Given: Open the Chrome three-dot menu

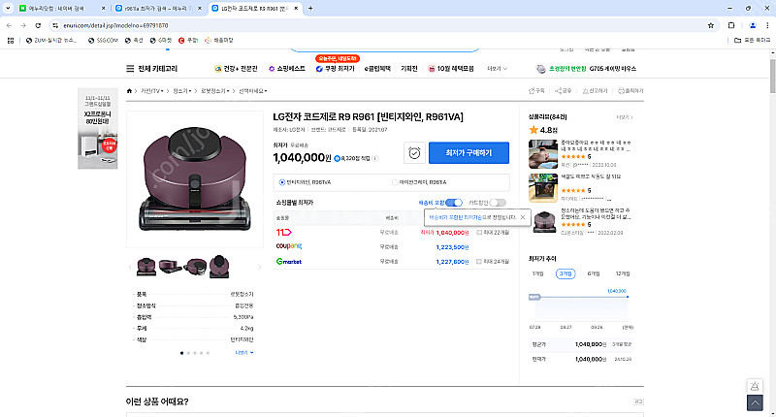Looking at the screenshot, I should [x=767, y=25].
